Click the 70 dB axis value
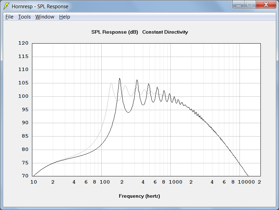 tap(25, 176)
